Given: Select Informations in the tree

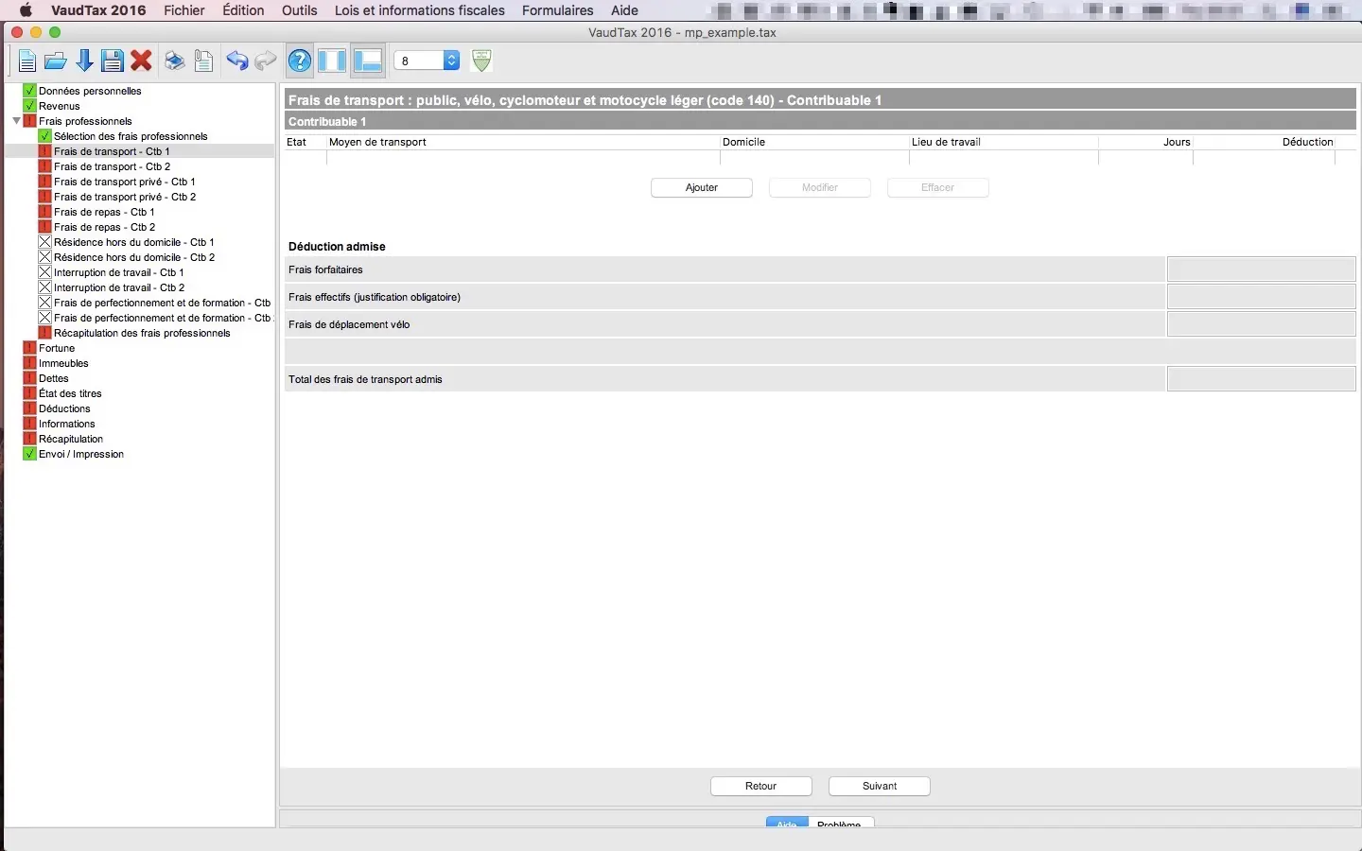Looking at the screenshot, I should point(67,424).
